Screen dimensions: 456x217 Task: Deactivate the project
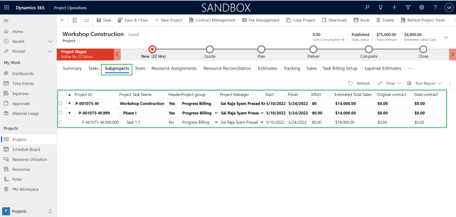(334, 20)
